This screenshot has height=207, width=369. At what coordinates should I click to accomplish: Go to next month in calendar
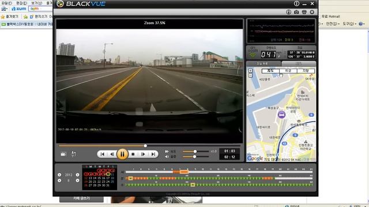pos(77,181)
